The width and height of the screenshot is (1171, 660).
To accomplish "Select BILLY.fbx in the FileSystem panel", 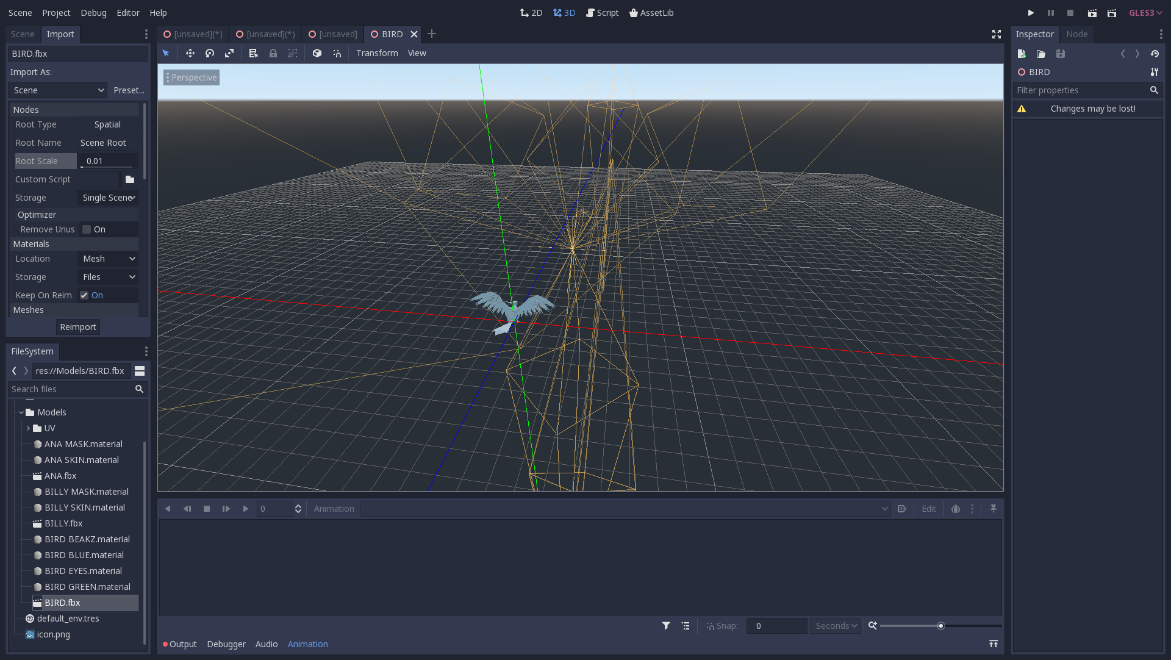I will pos(63,523).
